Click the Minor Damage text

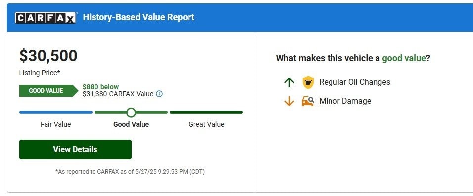[x=345, y=101]
